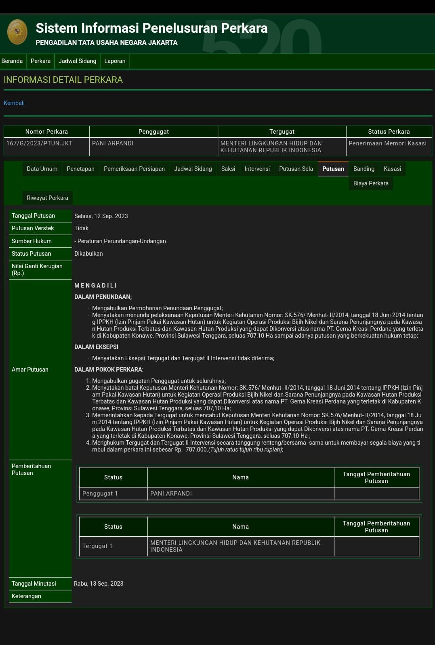435x645 pixels.
Task: Click the date Selasa, 12 Sep. 2023
Action: coord(101,216)
